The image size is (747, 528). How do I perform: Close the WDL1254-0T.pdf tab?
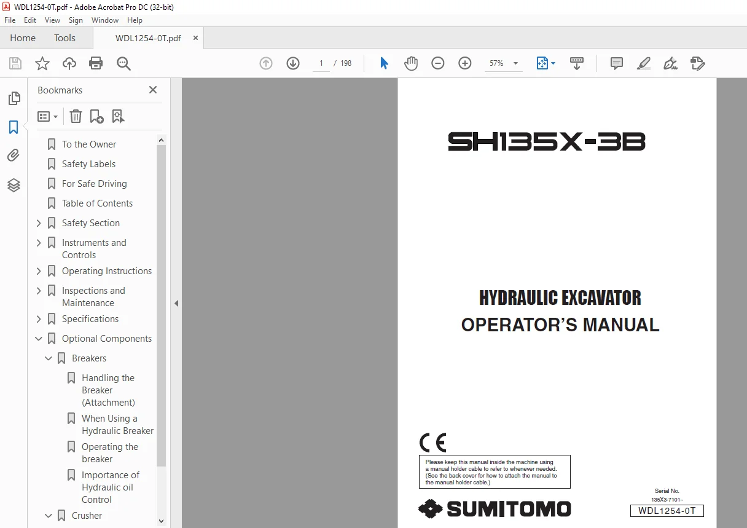click(x=195, y=38)
